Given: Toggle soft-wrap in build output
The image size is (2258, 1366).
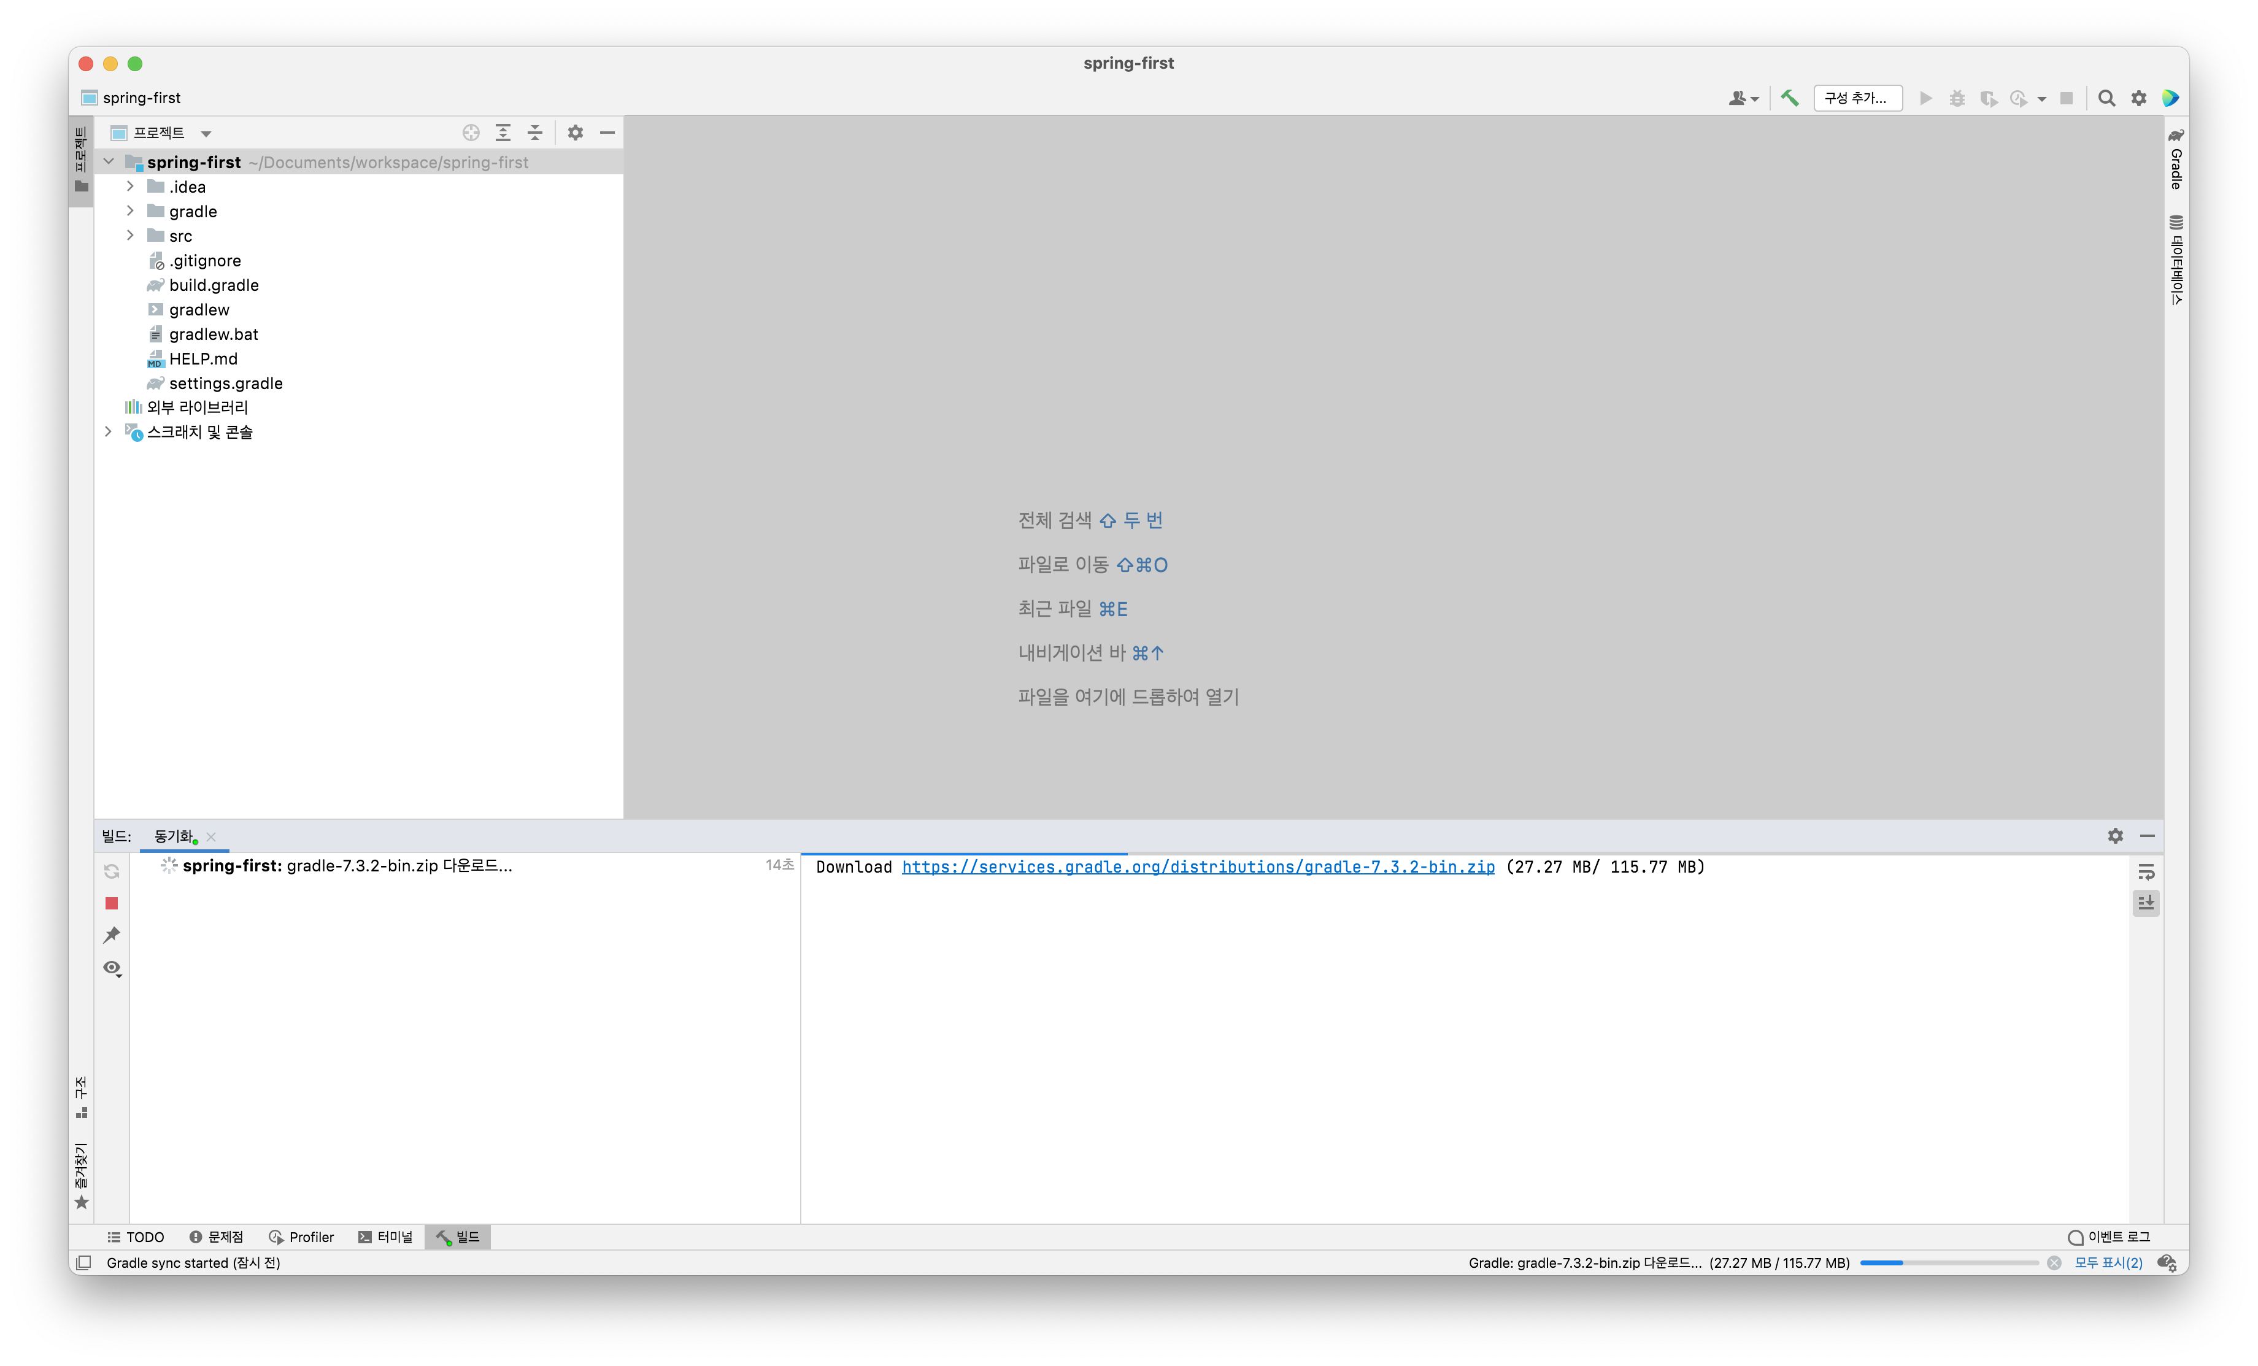Looking at the screenshot, I should 2146,872.
